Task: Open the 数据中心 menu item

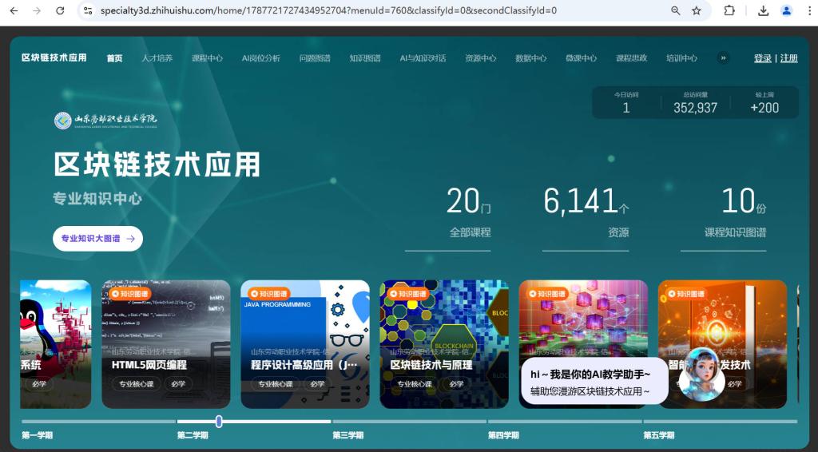Action: pos(531,57)
